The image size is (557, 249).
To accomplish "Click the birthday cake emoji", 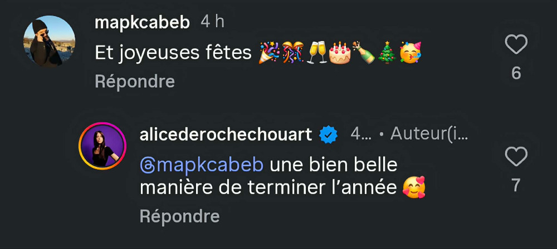I will coord(339,53).
